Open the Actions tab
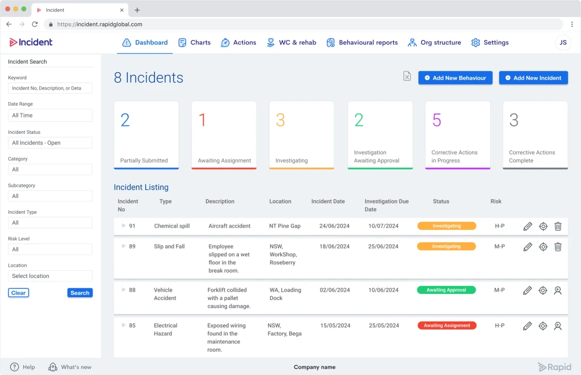Image resolution: width=581 pixels, height=375 pixels. (x=238, y=43)
